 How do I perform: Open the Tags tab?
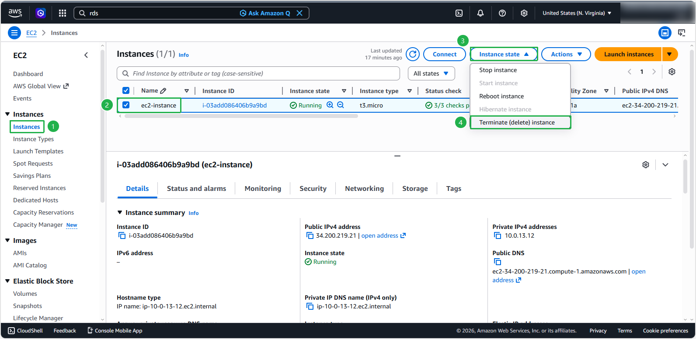point(454,189)
